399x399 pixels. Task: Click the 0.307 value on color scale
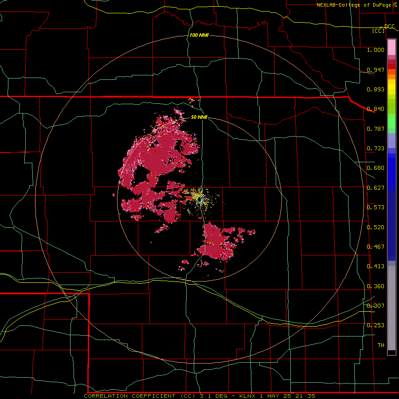376,305
